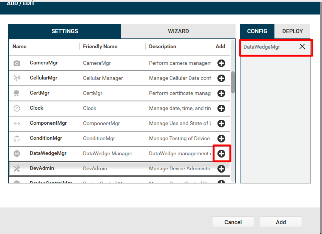
Task: Click the Friendly Name column header
Action: [100, 46]
